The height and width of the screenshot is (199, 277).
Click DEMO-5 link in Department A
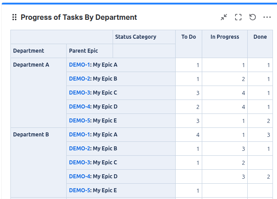(x=79, y=121)
